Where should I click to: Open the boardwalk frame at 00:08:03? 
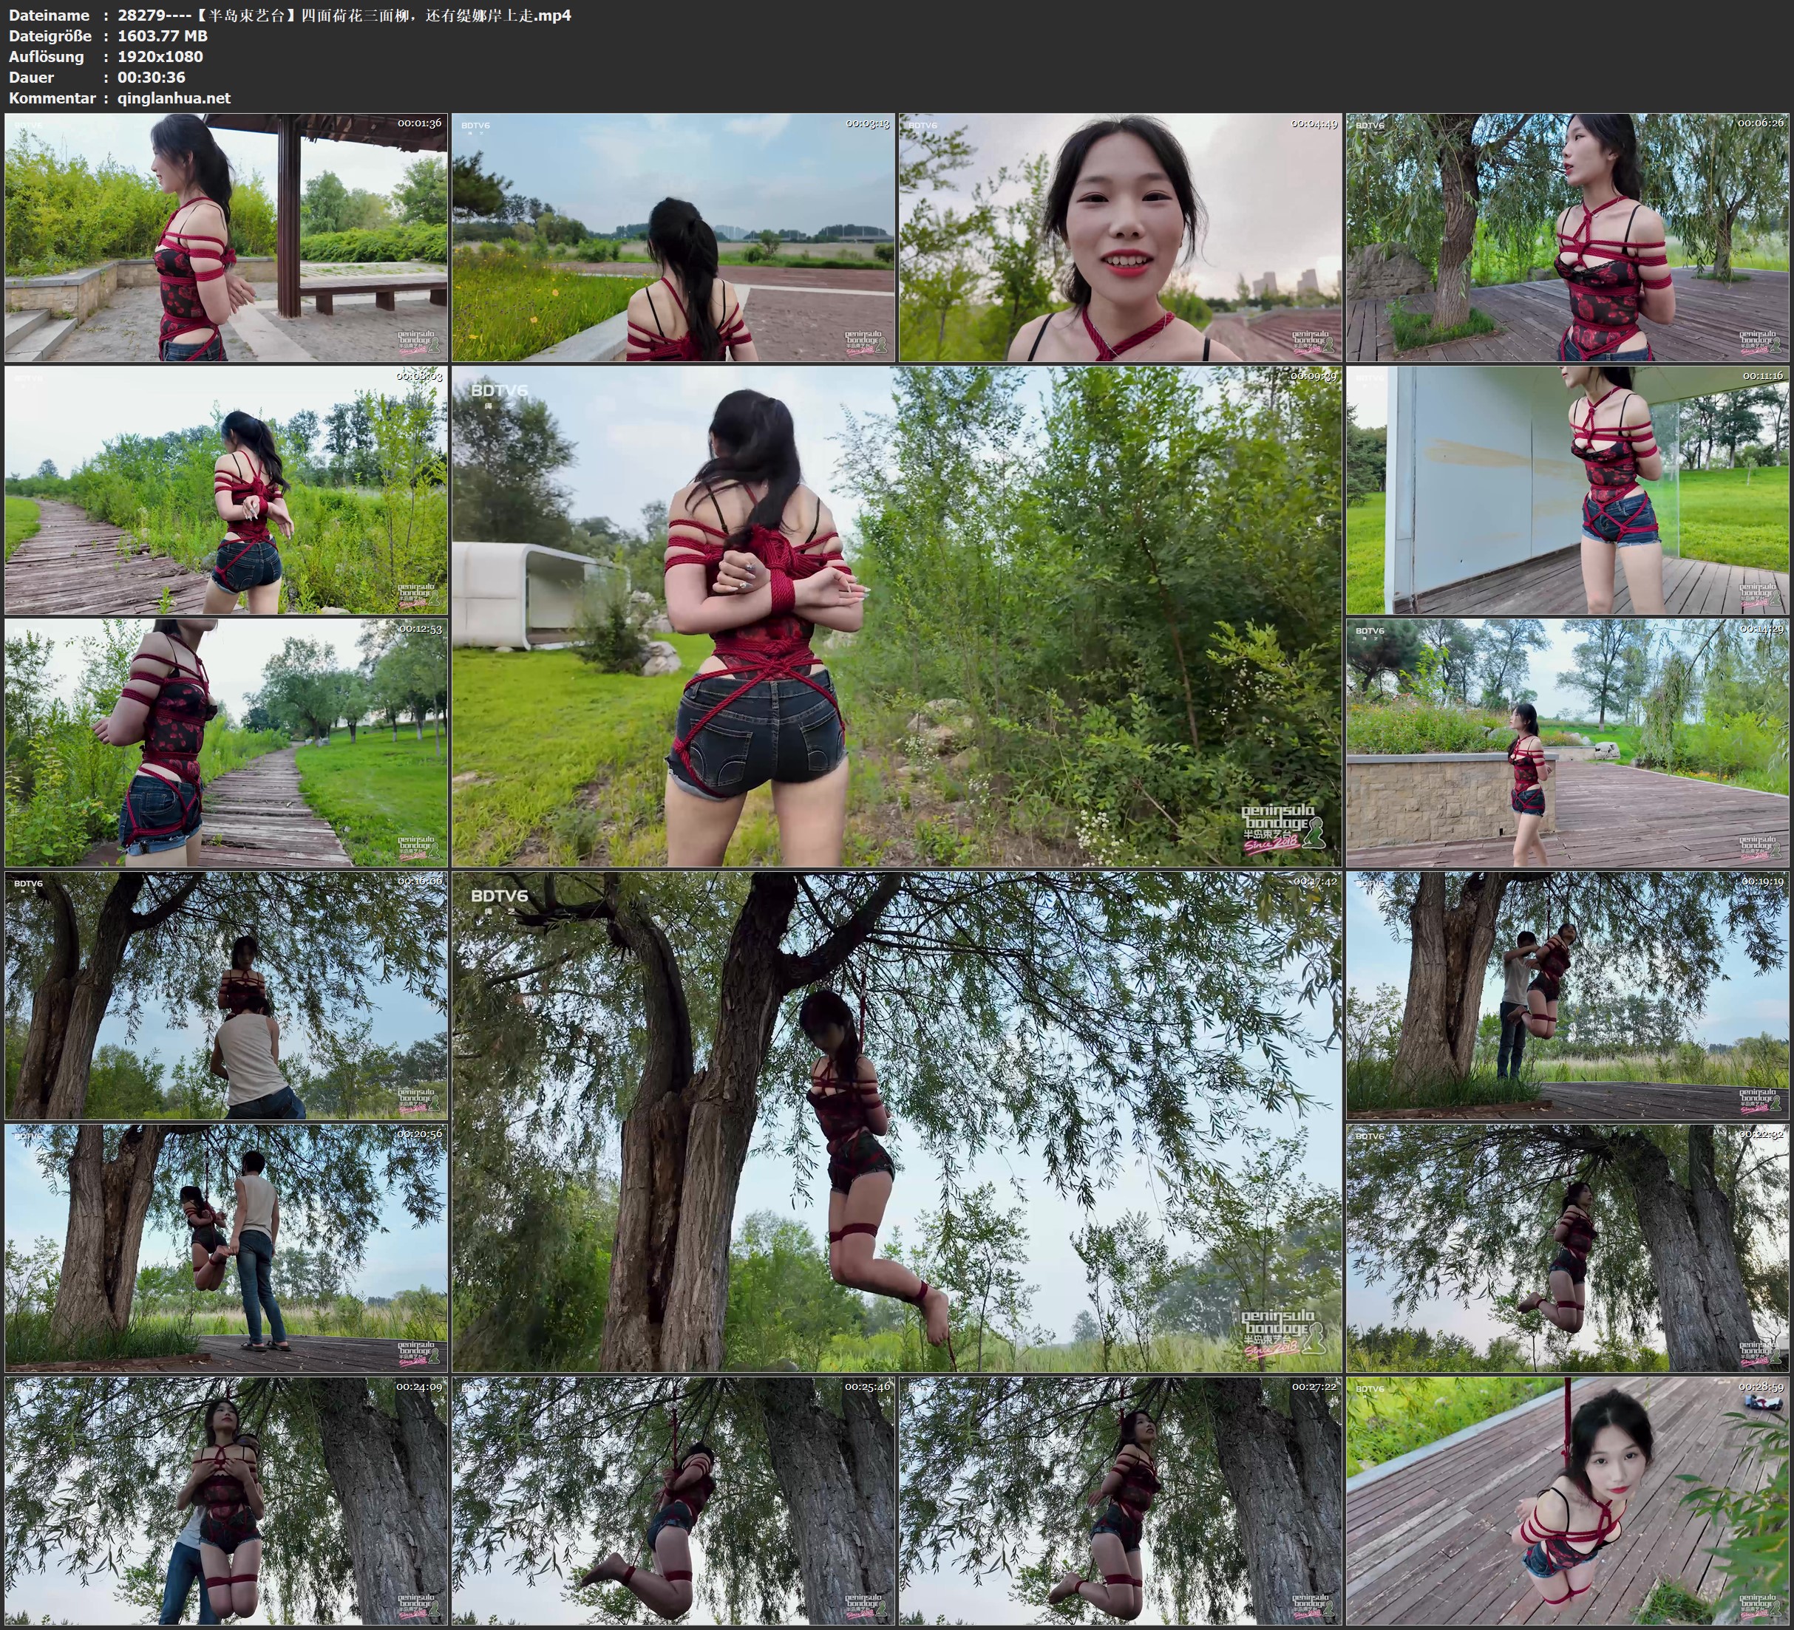226,490
